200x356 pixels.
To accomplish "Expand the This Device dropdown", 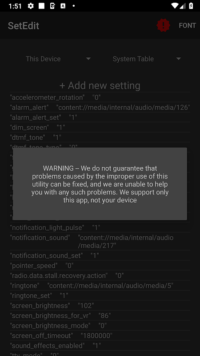I will 58,59.
